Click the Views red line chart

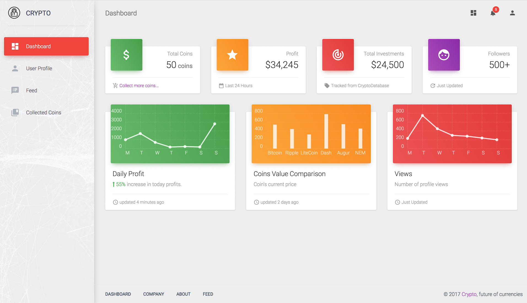[452, 134]
